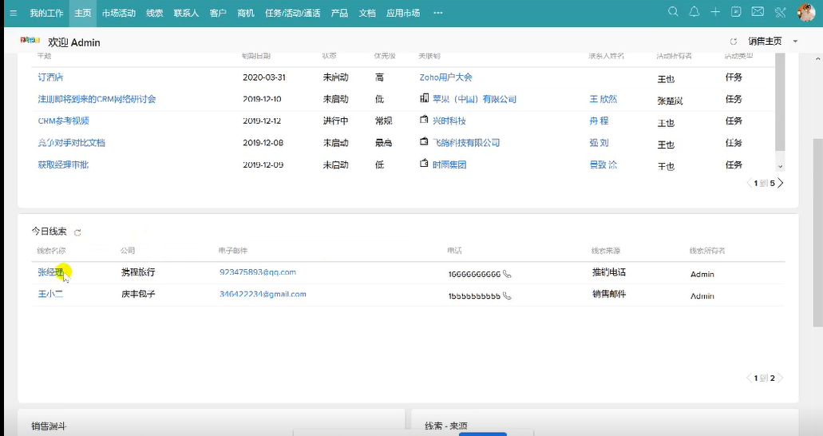Refresh the 今日线索 panel
Screen dimensions: 823x436
point(77,232)
